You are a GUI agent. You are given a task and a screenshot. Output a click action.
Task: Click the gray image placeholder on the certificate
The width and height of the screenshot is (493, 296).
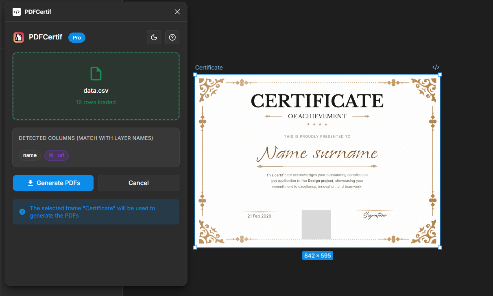tap(316, 224)
